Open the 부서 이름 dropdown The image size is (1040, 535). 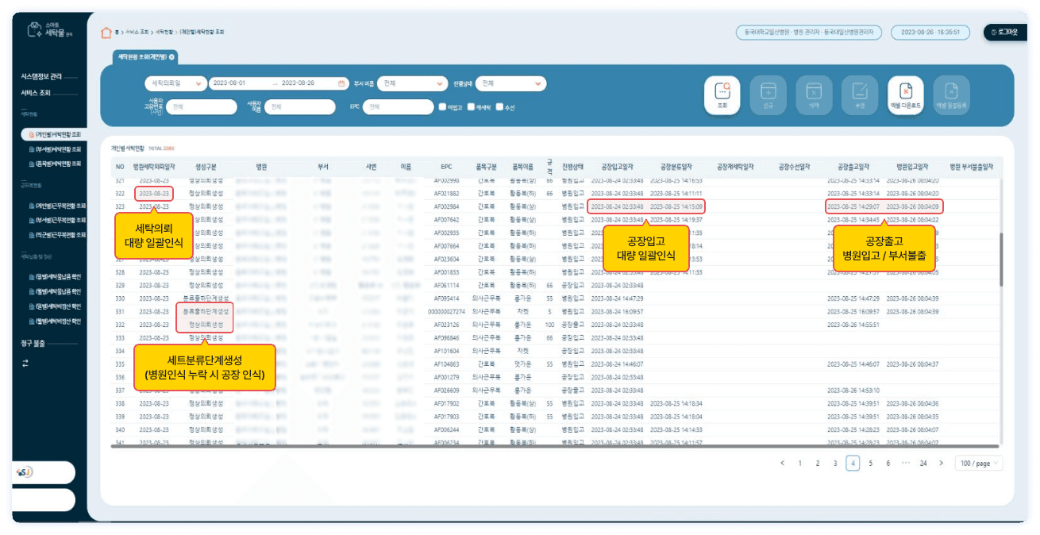(x=413, y=83)
